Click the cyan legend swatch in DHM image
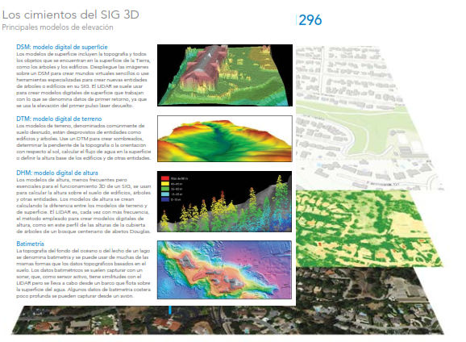Viewport: 466px width, 342px height. tap(165, 194)
